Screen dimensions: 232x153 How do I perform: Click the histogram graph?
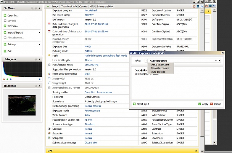point(23,69)
